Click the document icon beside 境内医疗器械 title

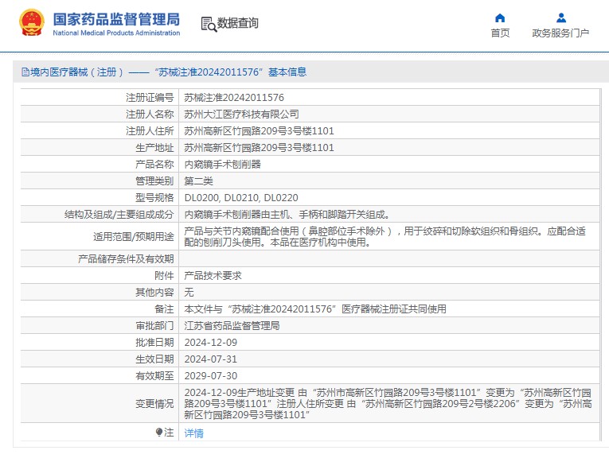(x=25, y=72)
